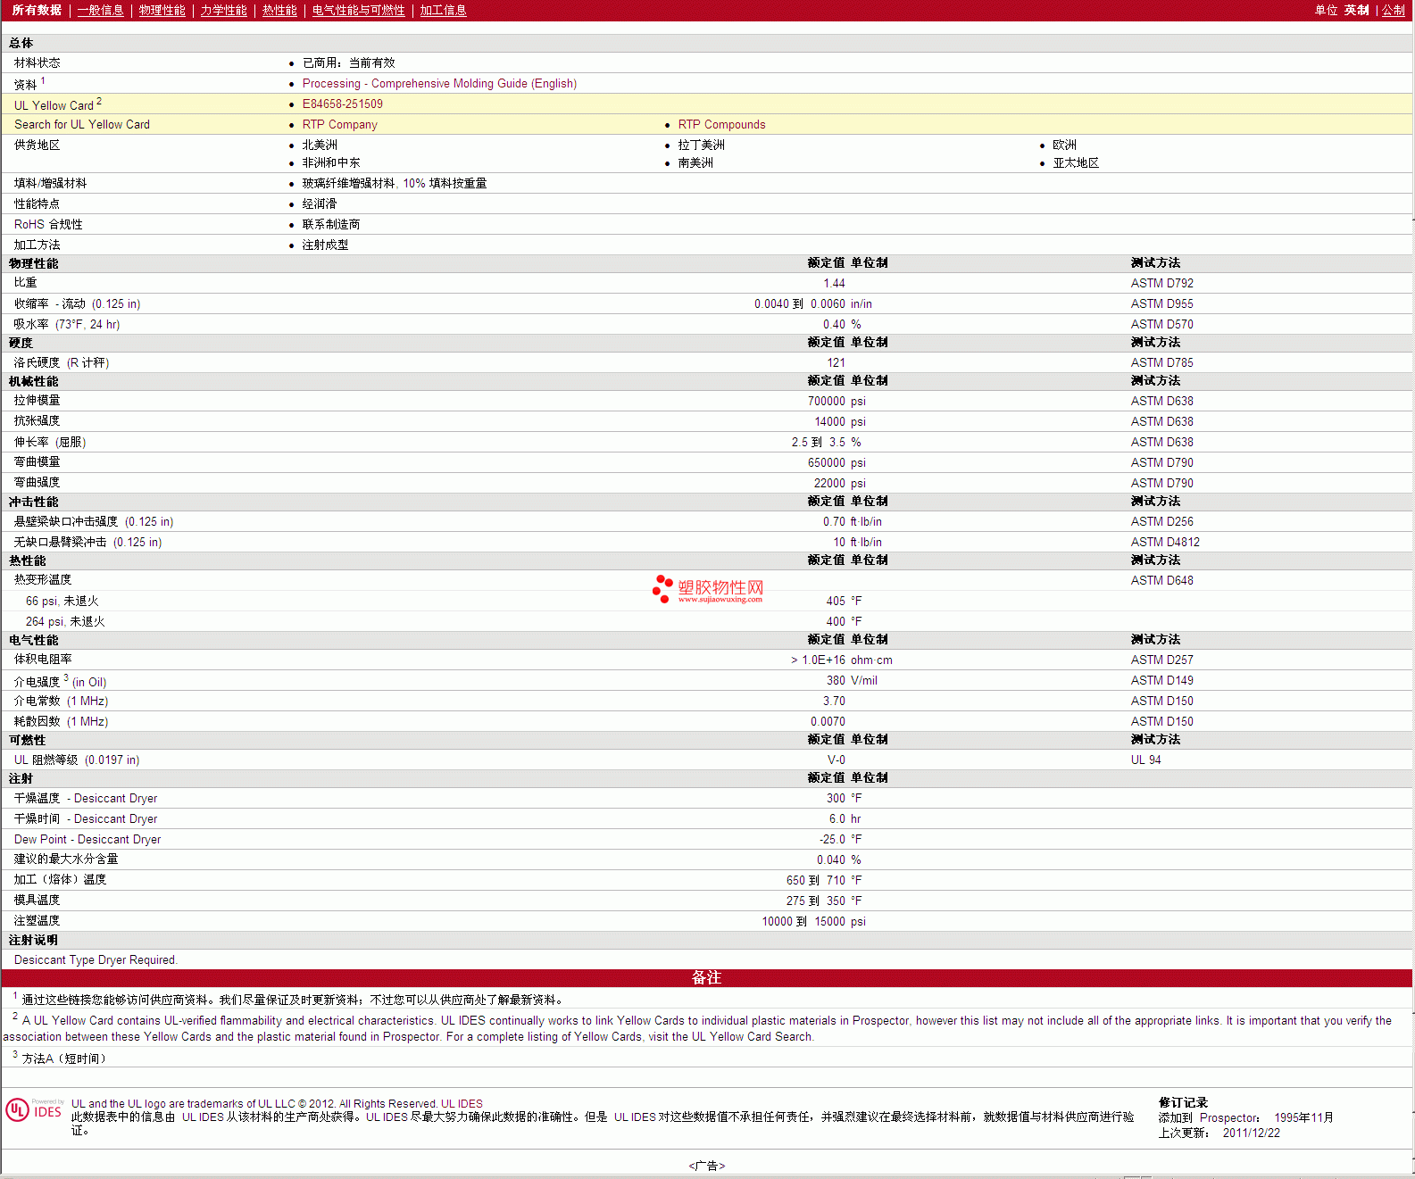Click the UL Yellow Card row label

click(x=54, y=105)
